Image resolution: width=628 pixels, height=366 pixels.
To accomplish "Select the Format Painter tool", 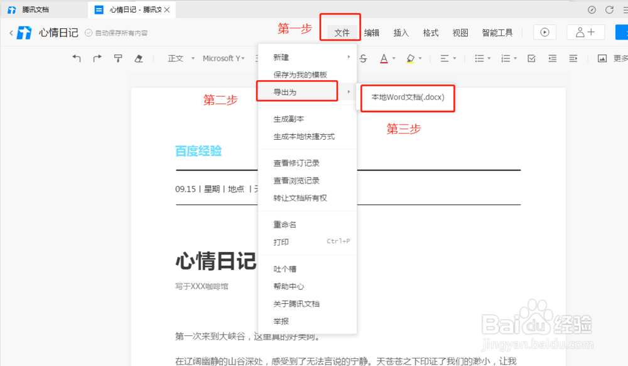I will (118, 58).
